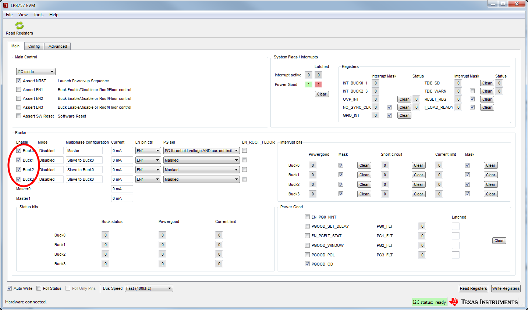Clear the latched Power Good flags
The width and height of the screenshot is (528, 310).
tap(322, 94)
